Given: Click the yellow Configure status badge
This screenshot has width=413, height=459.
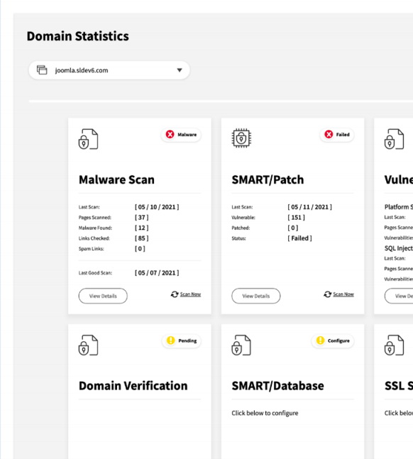Looking at the screenshot, I should tap(333, 341).
